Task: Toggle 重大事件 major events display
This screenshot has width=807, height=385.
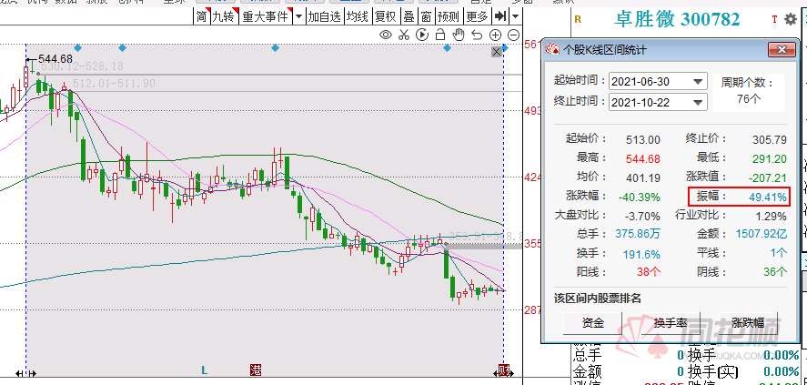Action: tap(266, 17)
